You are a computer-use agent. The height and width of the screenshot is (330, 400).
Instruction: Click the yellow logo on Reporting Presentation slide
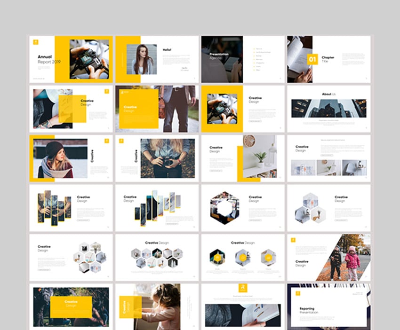pos(297,293)
